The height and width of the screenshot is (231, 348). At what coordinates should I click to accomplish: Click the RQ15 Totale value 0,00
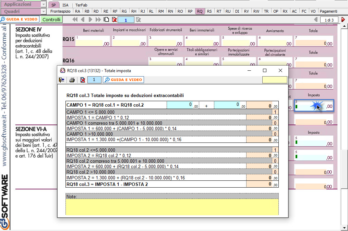[x=314, y=43]
